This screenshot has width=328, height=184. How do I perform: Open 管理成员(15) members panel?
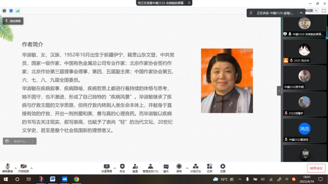click(150, 168)
